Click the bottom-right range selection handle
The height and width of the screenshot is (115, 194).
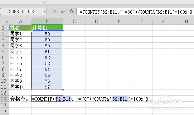(x=63, y=90)
